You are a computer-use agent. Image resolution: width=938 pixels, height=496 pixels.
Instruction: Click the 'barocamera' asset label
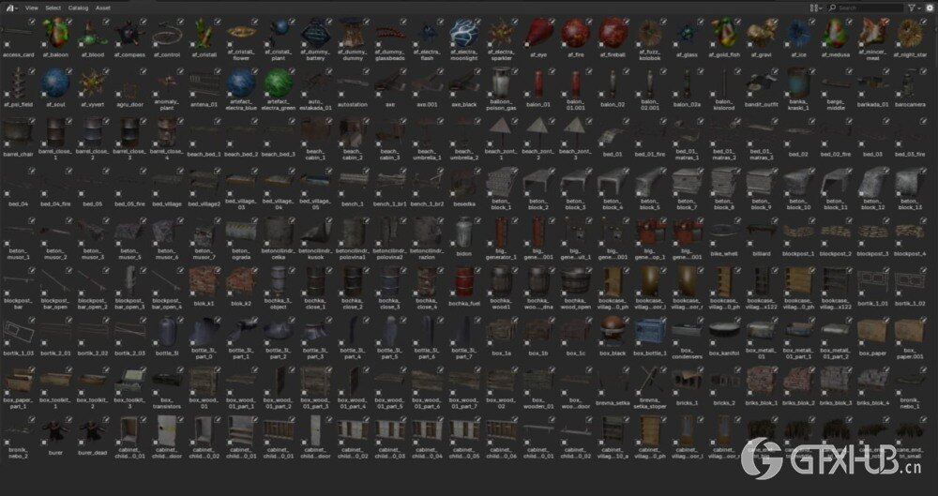(909, 105)
